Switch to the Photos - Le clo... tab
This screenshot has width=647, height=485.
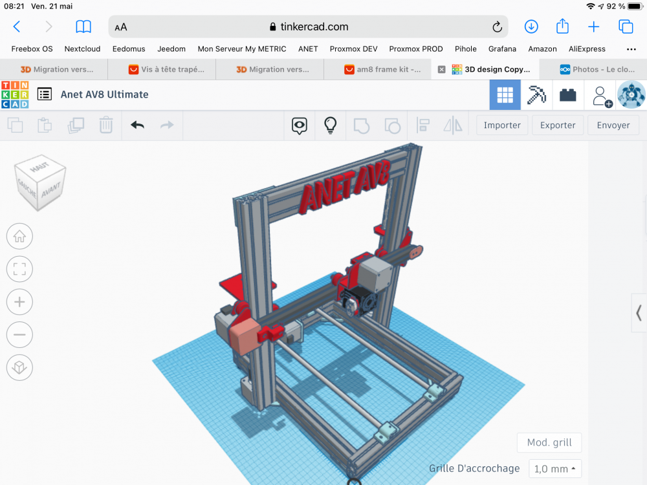(593, 69)
